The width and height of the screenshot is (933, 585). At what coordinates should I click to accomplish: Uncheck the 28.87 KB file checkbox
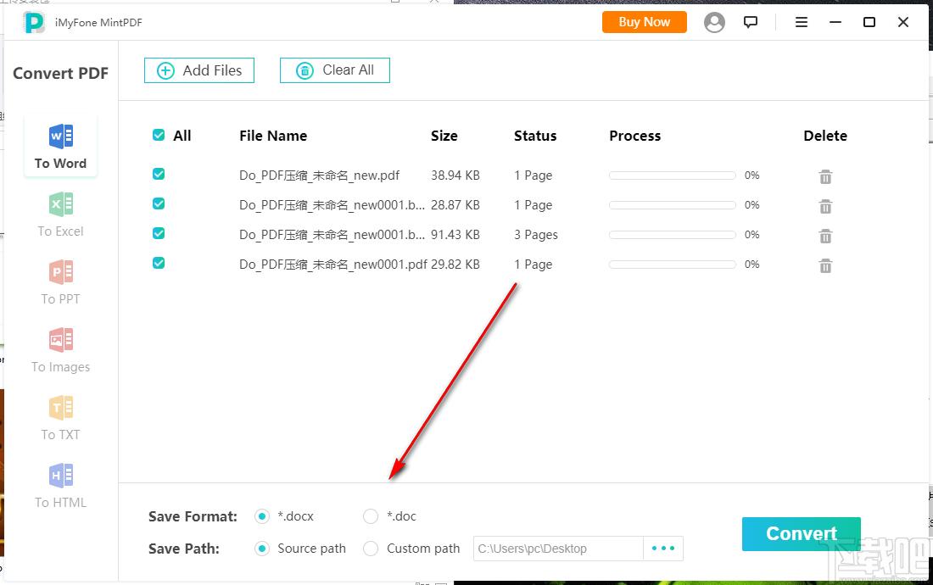point(159,203)
